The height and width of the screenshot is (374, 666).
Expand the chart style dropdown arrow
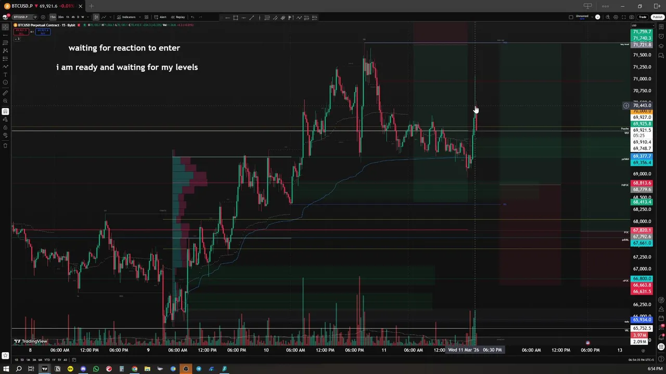click(110, 17)
